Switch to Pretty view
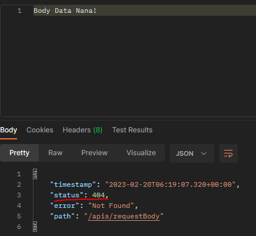 coord(19,153)
